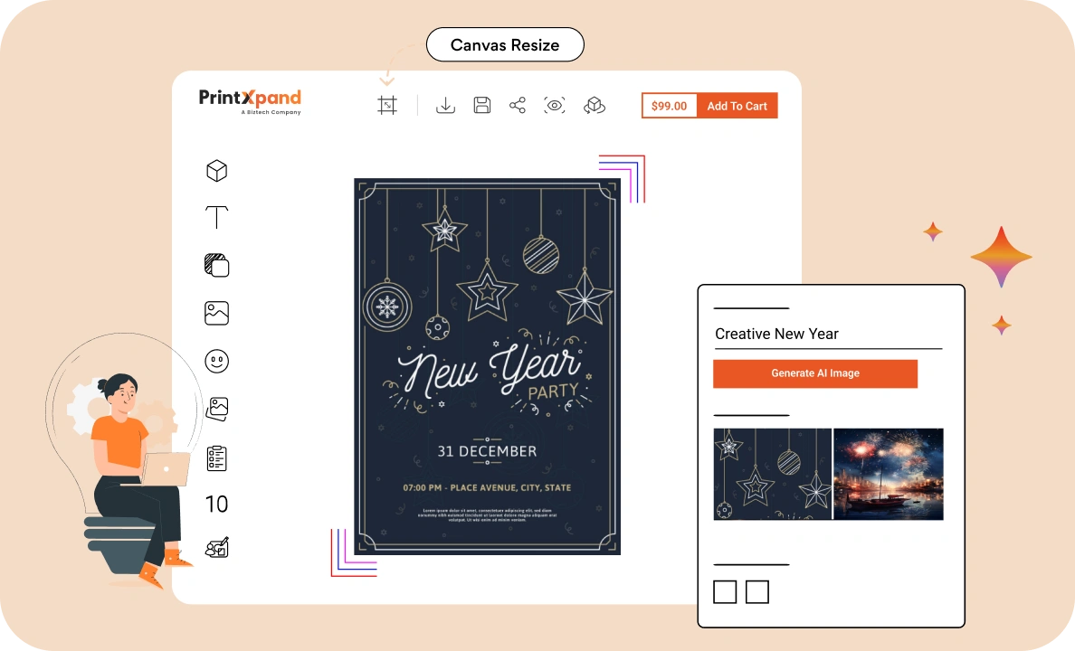Viewport: 1075px width, 651px height.
Task: Click the Add To Cart button
Action: pyautogui.click(x=737, y=106)
